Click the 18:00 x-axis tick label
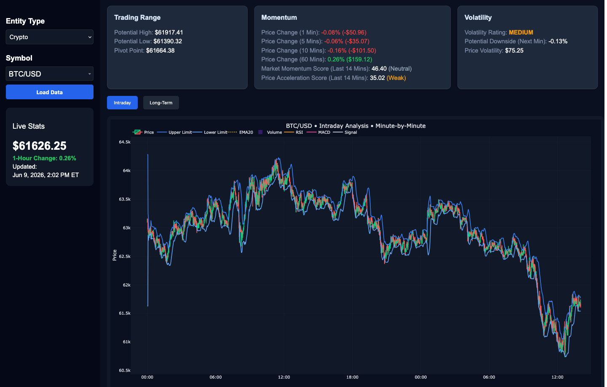607x387 pixels. coord(352,377)
